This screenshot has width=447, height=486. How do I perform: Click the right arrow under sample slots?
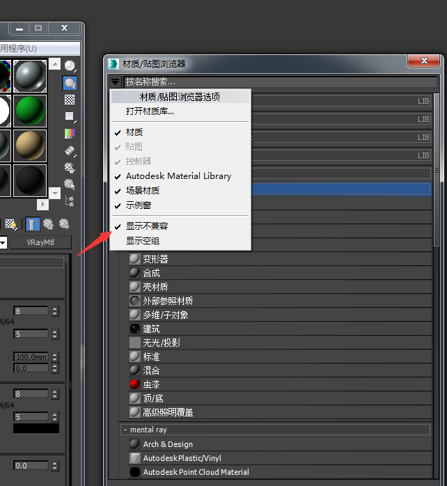(42, 205)
